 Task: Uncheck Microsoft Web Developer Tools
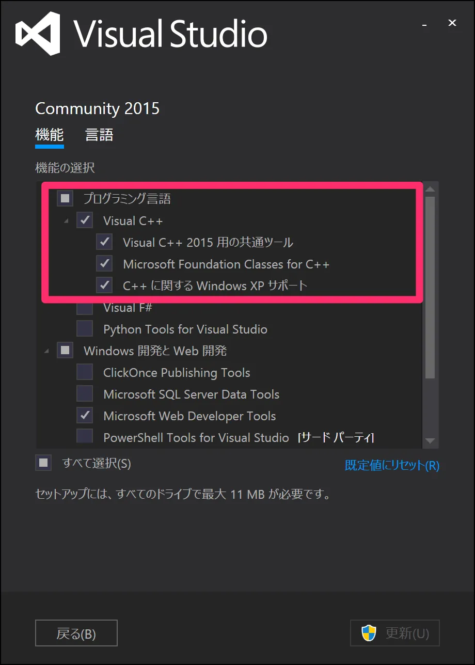point(85,415)
